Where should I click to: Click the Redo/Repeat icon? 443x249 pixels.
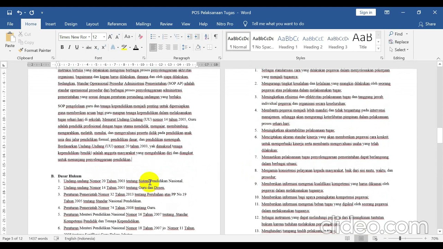pos(32,12)
